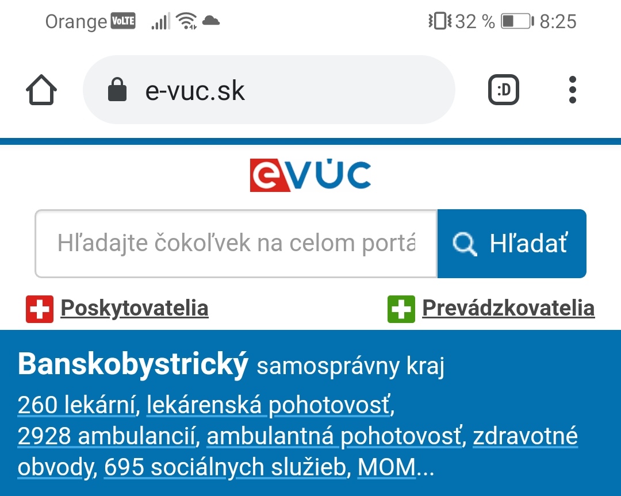Viewport: 621px width, 496px height.
Task: Tap the e-vuc.sk address bar
Action: pos(269,90)
